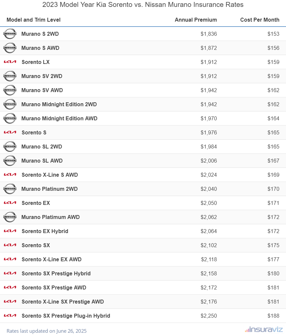286x336 pixels.
Task: Click Kia logo beside Sorento SX Prestige Hybrid
Action: tap(10, 273)
